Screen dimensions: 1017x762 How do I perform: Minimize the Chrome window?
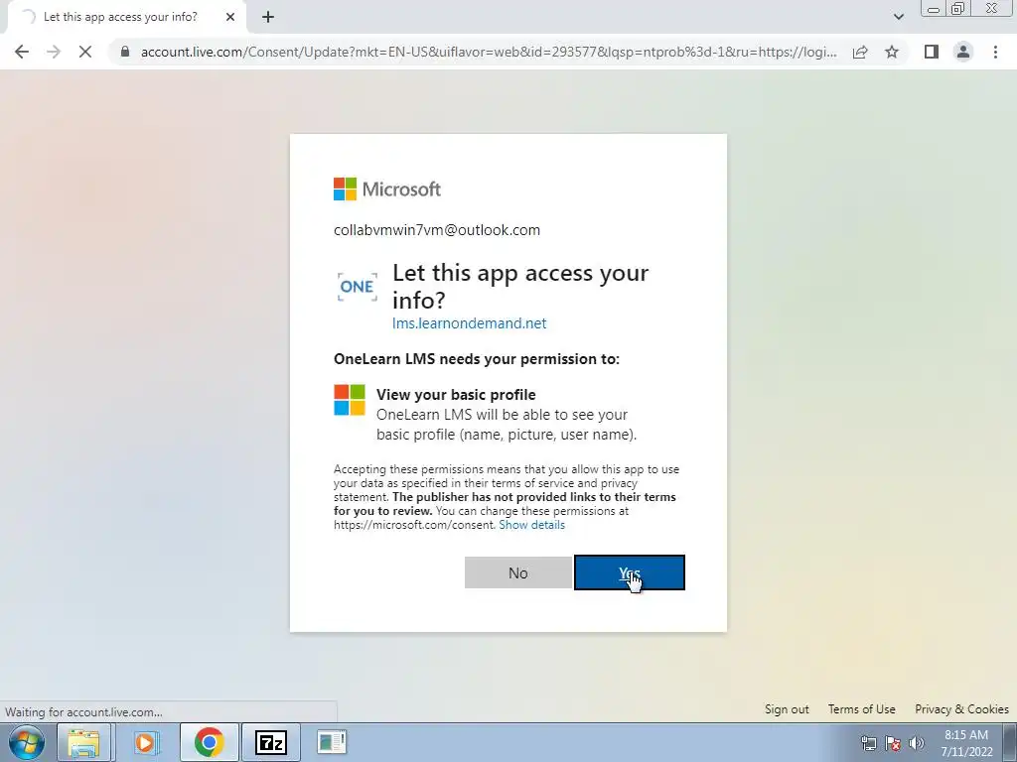pyautogui.click(x=934, y=8)
